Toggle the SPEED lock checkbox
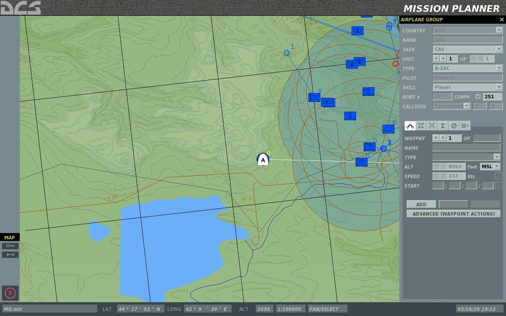 [498, 176]
